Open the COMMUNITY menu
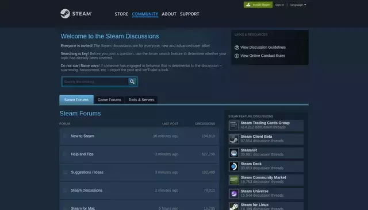 [x=145, y=14]
